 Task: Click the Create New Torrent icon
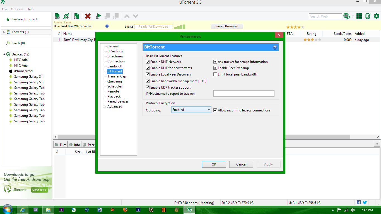76,16
